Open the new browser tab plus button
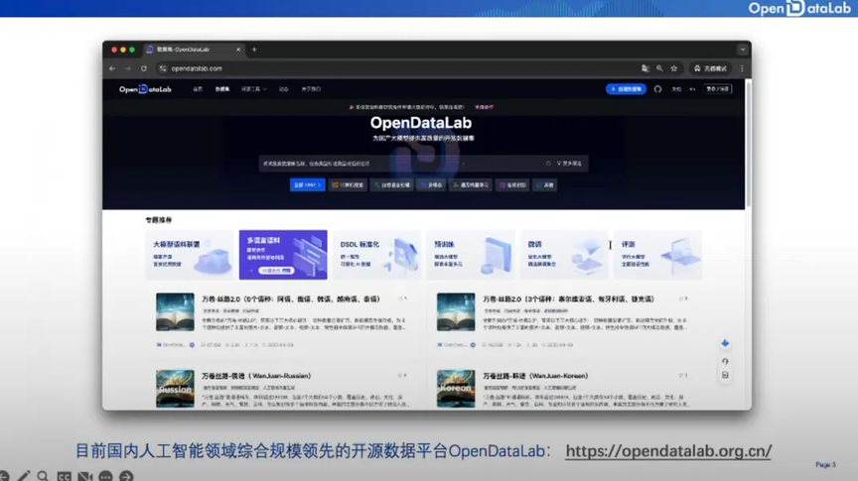This screenshot has height=481, width=858. [254, 50]
